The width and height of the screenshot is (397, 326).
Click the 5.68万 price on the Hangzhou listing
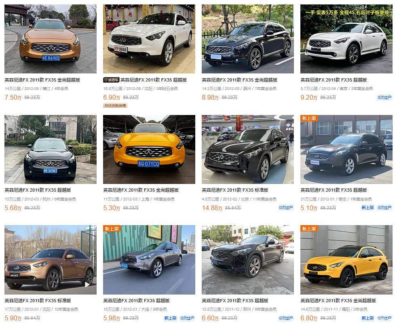point(13,208)
